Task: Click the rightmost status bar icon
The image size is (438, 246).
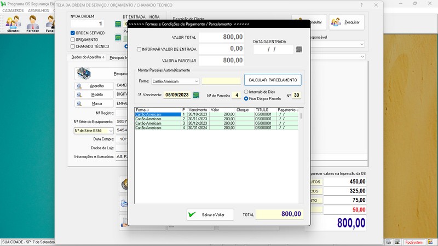Action: (x=430, y=242)
